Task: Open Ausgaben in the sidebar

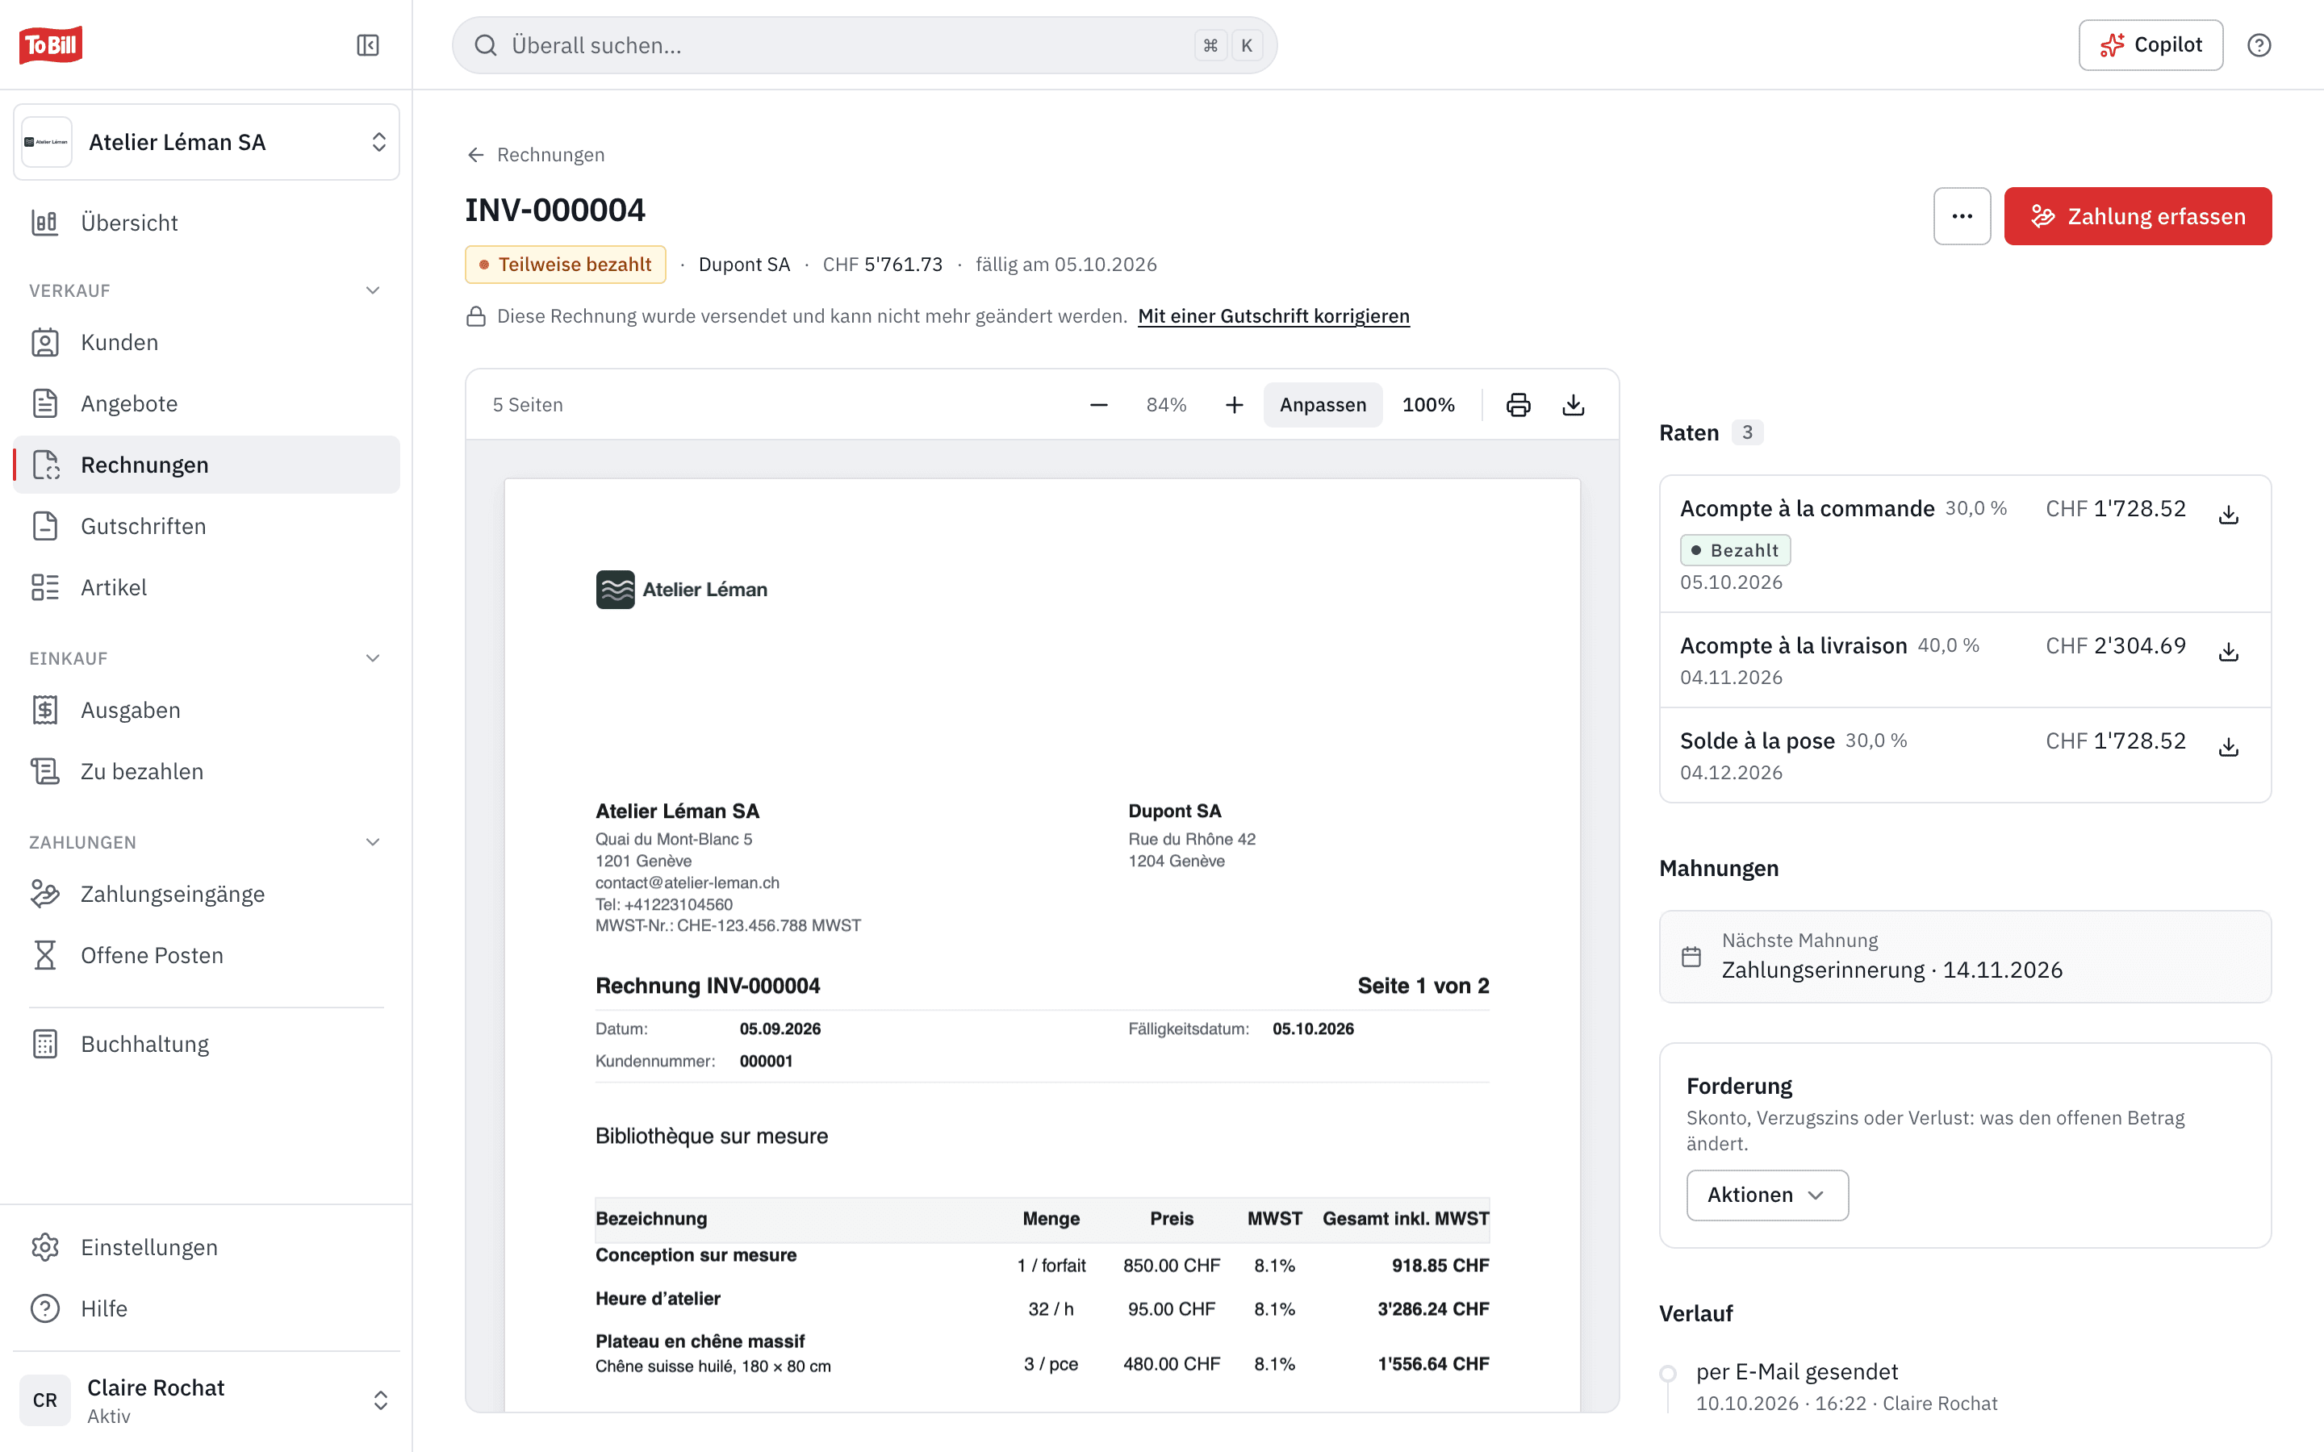Action: (x=207, y=710)
